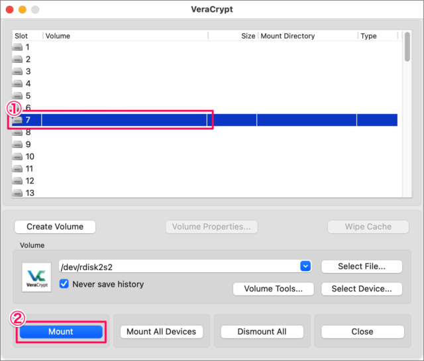Click the slot list vertical scrollbar

coord(407,46)
